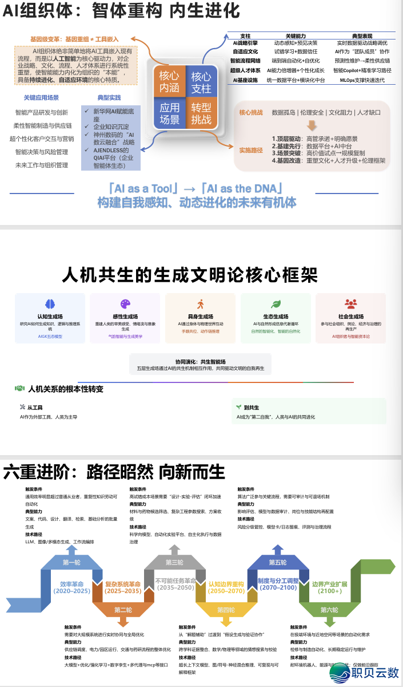This screenshot has width=403, height=687.
Task: Click the 第二轮 orange arrow segment
Action: 124,609
